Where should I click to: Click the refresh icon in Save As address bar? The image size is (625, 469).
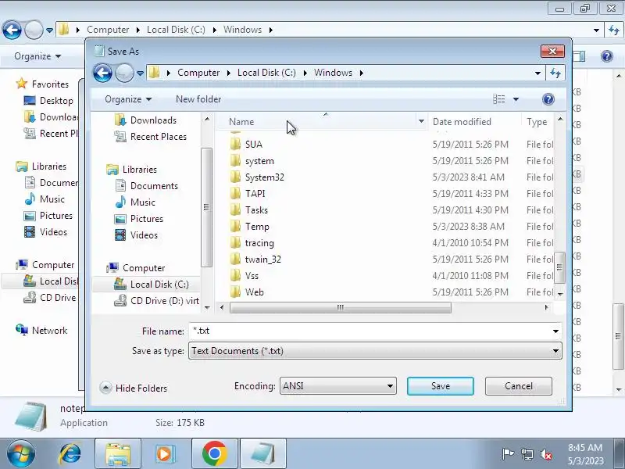[x=555, y=73]
